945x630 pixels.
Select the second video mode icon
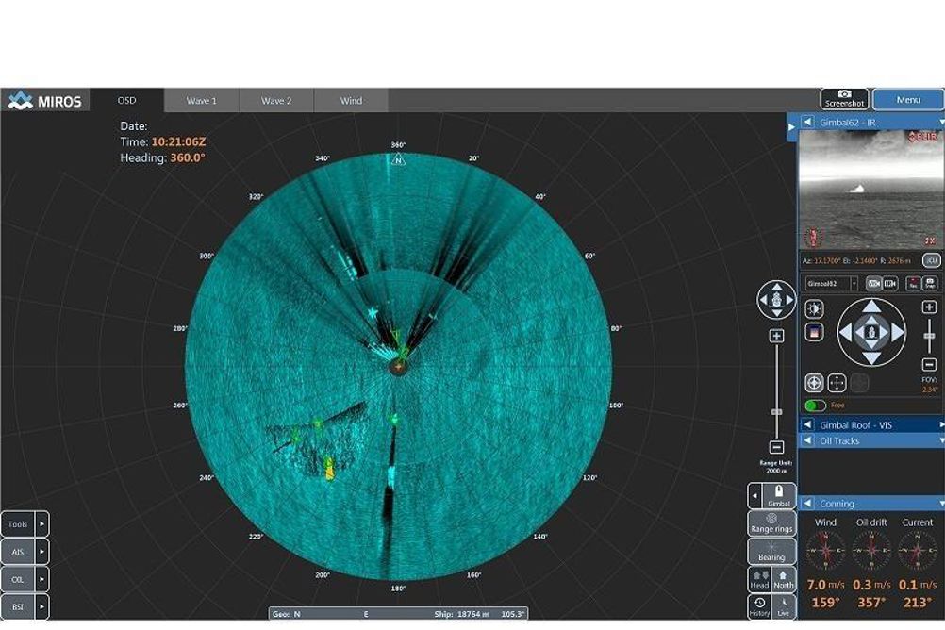[x=889, y=283]
